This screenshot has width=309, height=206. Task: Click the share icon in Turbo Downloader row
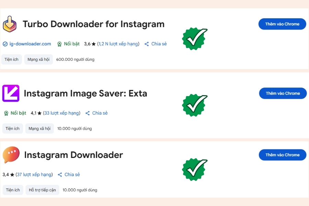147,44
